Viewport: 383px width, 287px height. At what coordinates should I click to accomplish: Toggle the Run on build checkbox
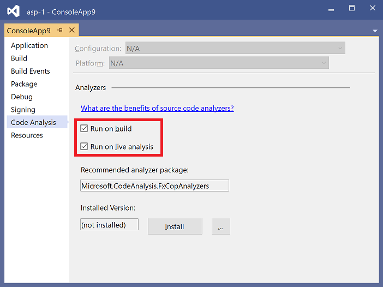(x=84, y=128)
